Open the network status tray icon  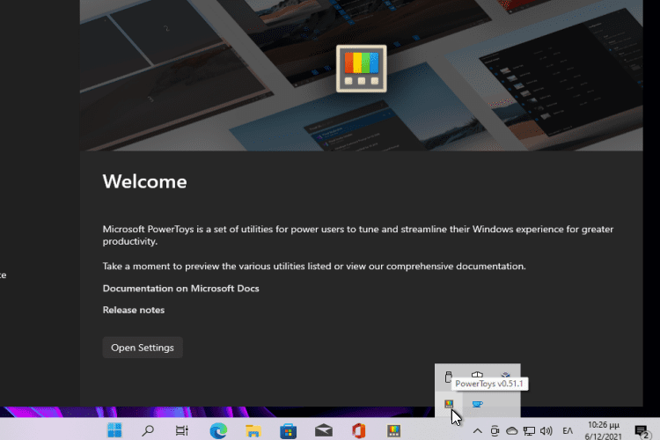[529, 430]
